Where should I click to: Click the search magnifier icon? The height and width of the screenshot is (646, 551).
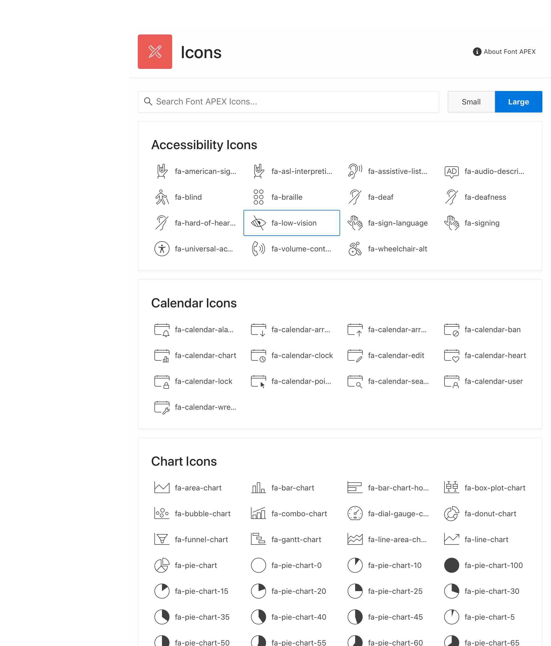[148, 101]
